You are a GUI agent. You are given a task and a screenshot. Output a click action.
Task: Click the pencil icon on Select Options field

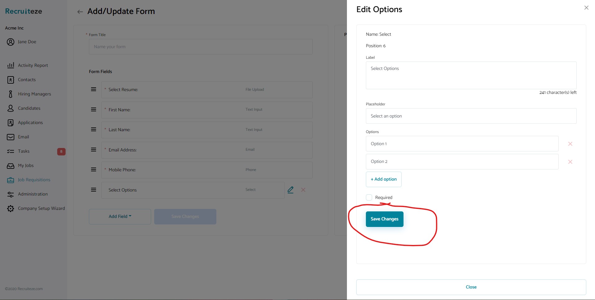pyautogui.click(x=291, y=190)
